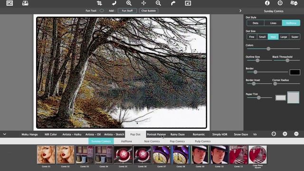This screenshot has height=171, width=304.
Task: Select the Snow Daze category
Action: tap(241, 134)
